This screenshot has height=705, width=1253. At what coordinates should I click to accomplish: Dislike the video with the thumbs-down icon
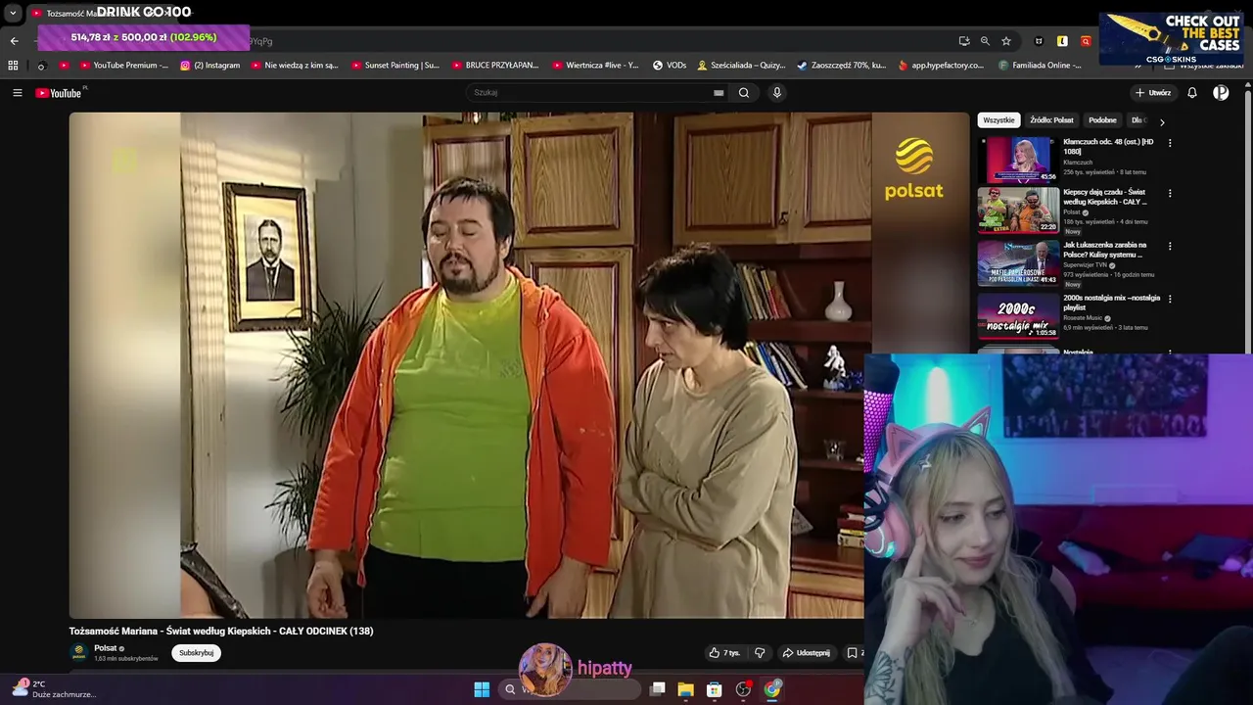coord(760,653)
